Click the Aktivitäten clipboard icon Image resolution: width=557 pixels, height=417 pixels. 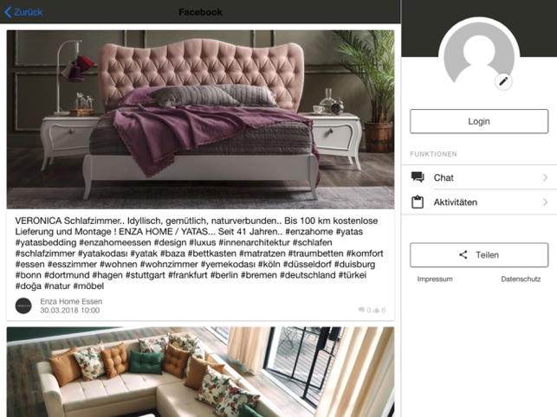click(418, 202)
